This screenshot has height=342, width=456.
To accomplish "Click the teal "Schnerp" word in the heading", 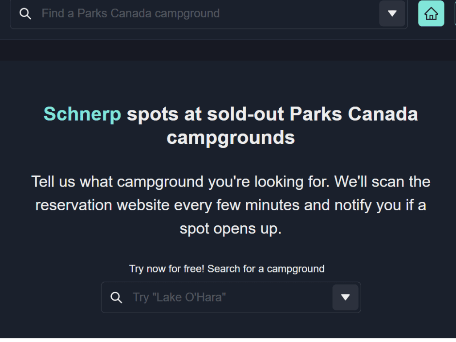I will [82, 114].
